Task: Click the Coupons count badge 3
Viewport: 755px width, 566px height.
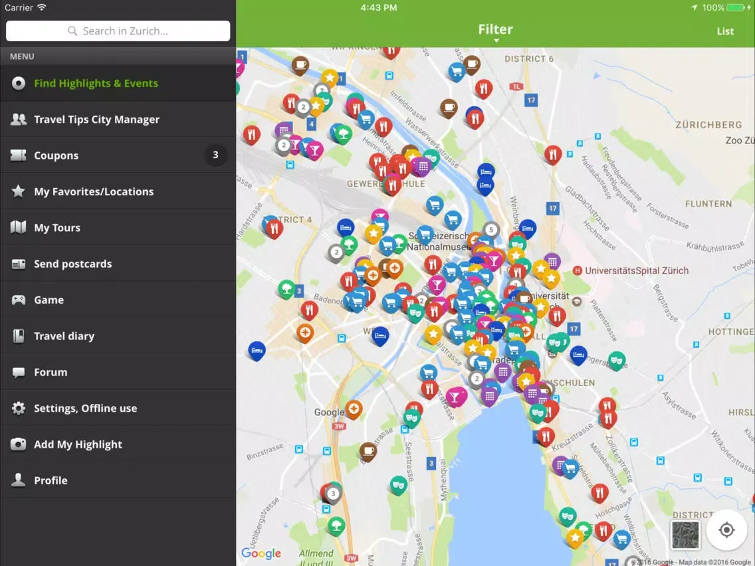Action: pyautogui.click(x=215, y=155)
